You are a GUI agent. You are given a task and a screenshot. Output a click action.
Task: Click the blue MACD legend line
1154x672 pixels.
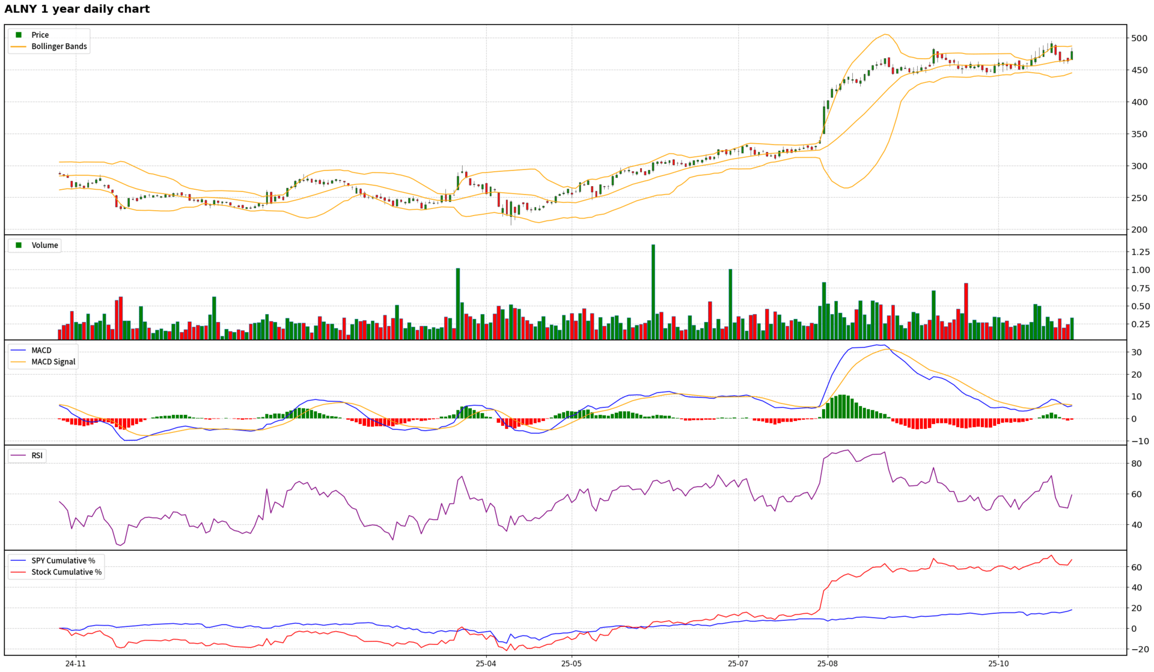[x=19, y=350]
